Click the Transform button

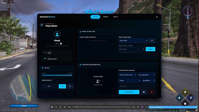[x=129, y=92]
